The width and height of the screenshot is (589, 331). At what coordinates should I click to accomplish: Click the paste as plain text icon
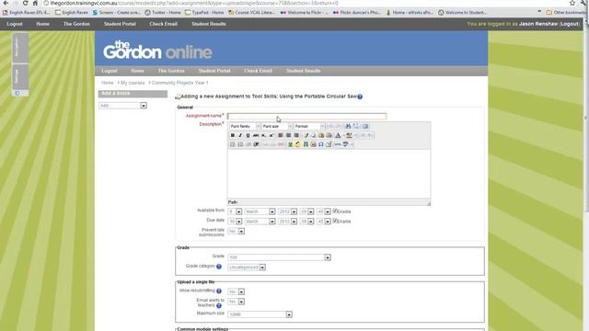[x=321, y=135]
